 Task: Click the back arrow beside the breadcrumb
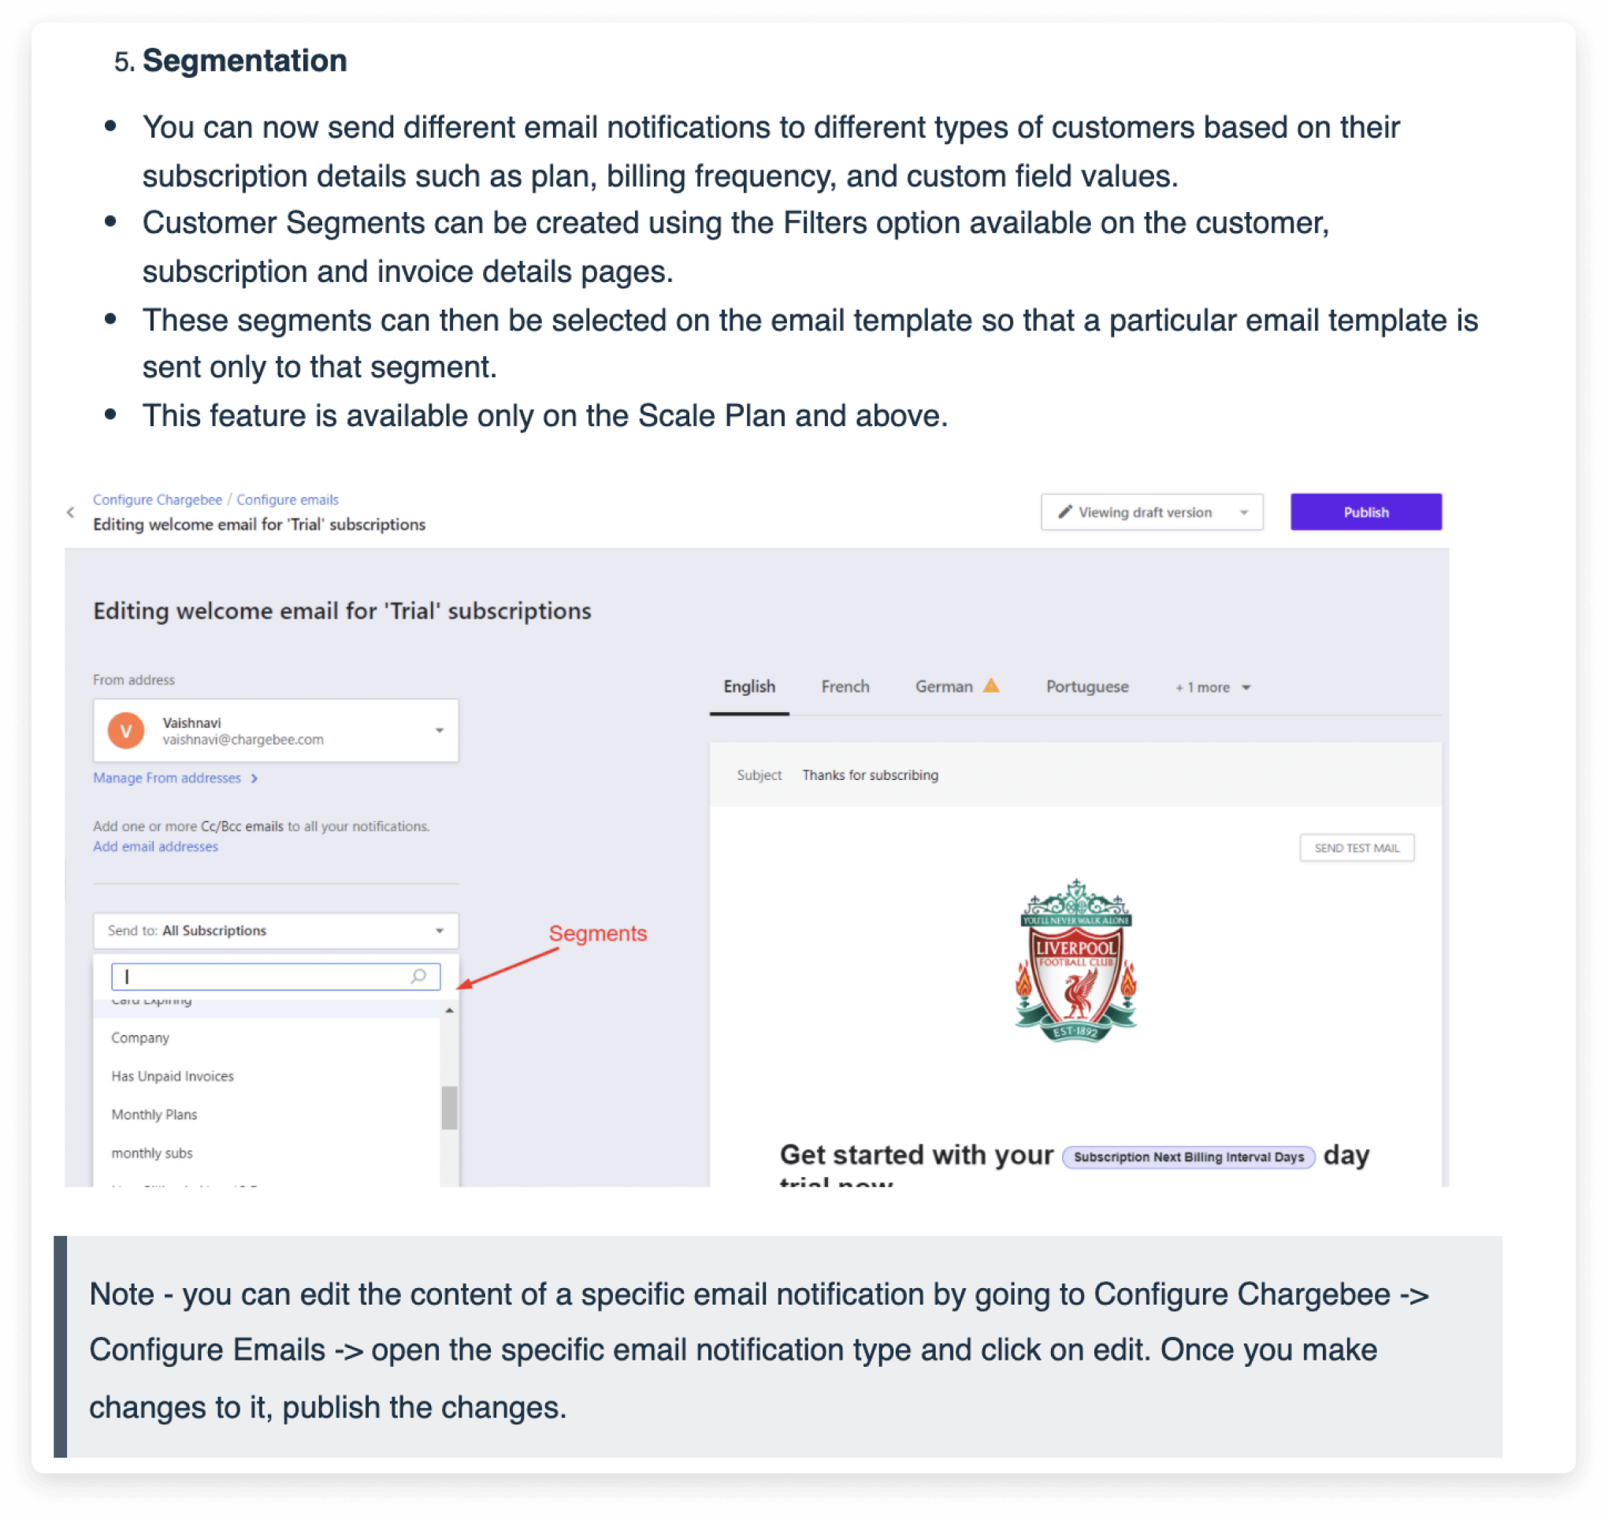(70, 512)
